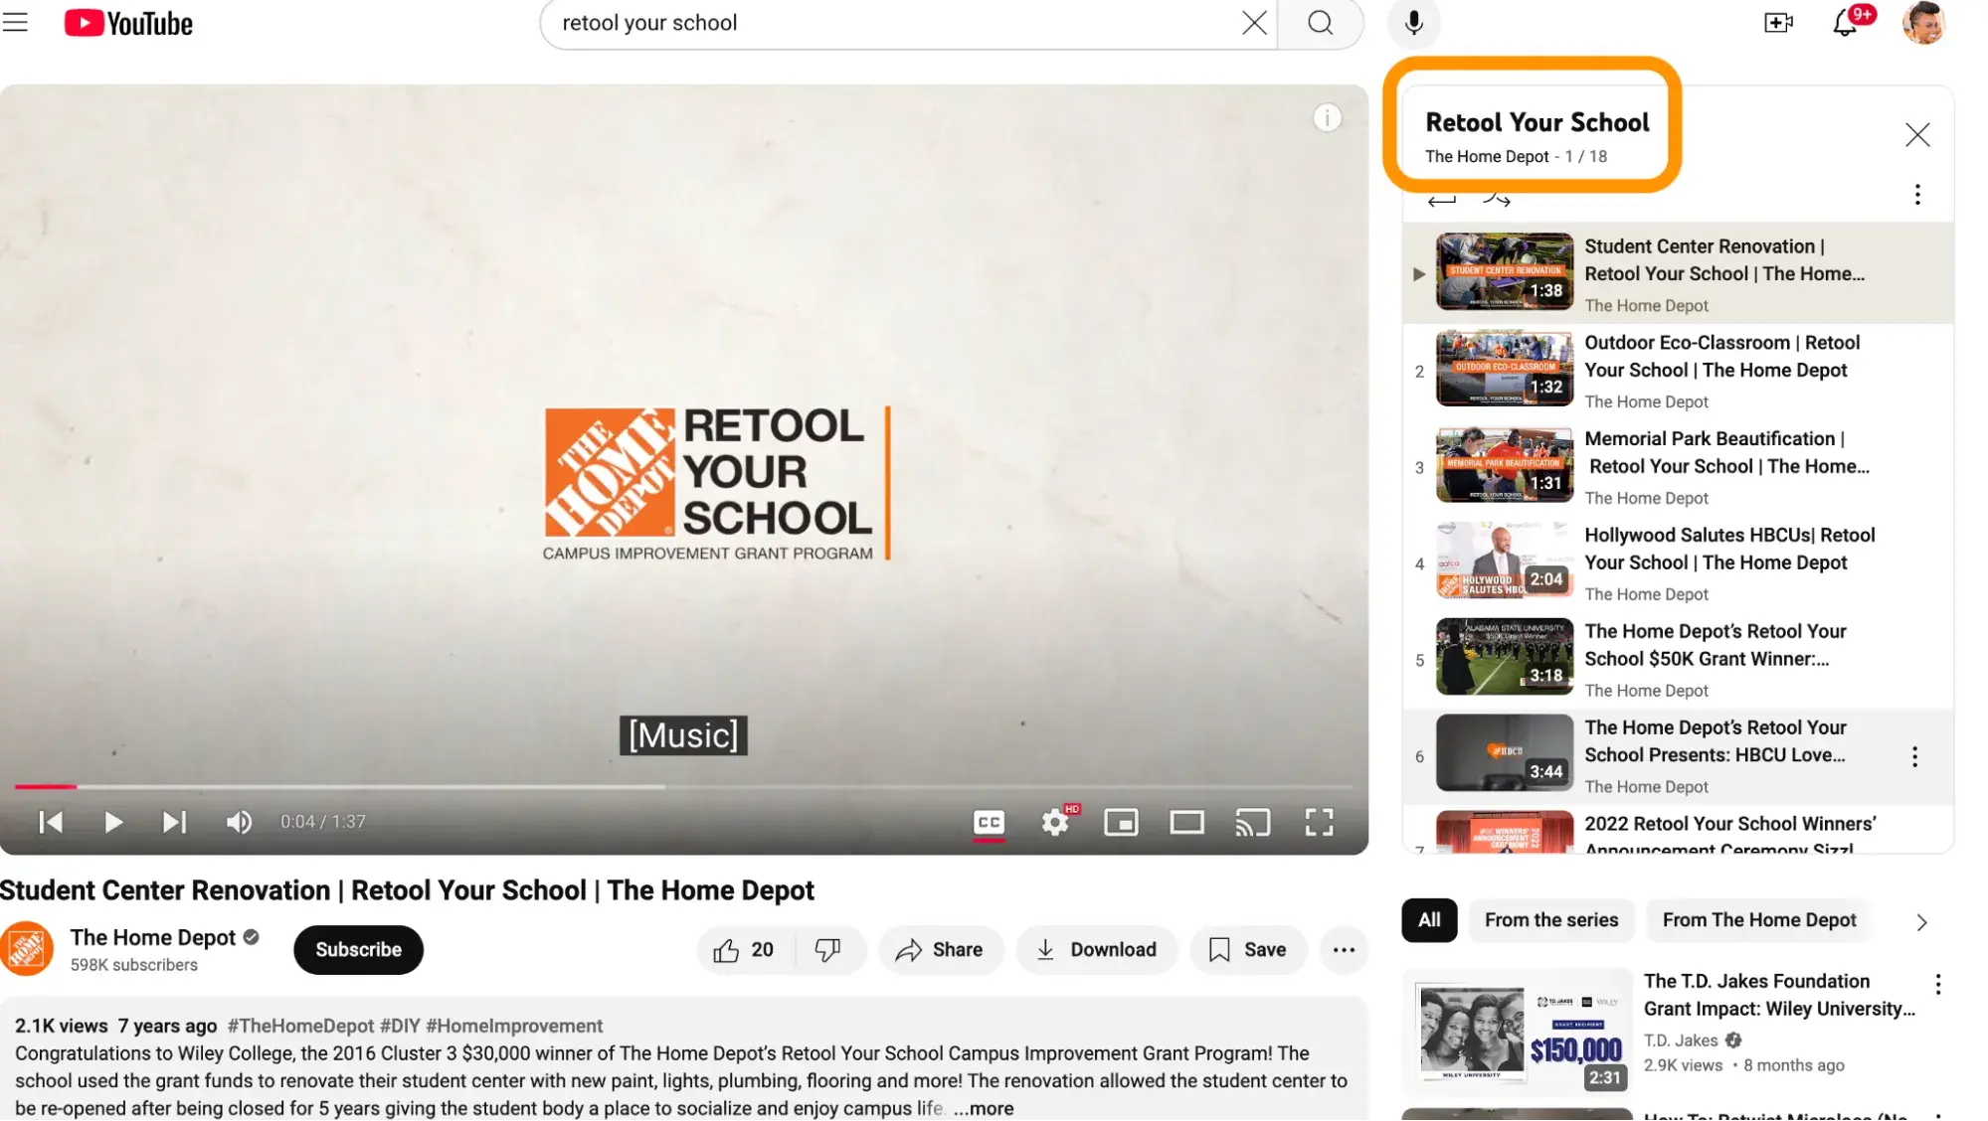The width and height of the screenshot is (1988, 1121).
Task: Open The Home Depot channel name link
Action: pos(153,937)
